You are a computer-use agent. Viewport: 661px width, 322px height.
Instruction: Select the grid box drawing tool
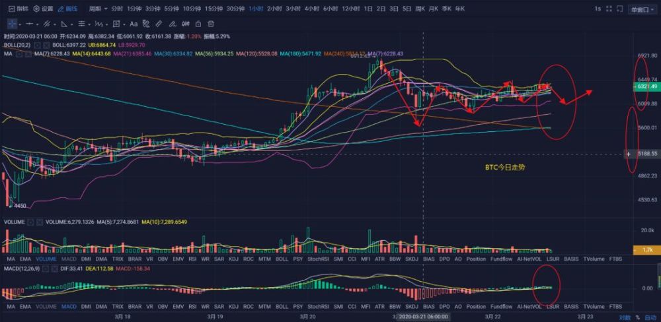click(117, 24)
